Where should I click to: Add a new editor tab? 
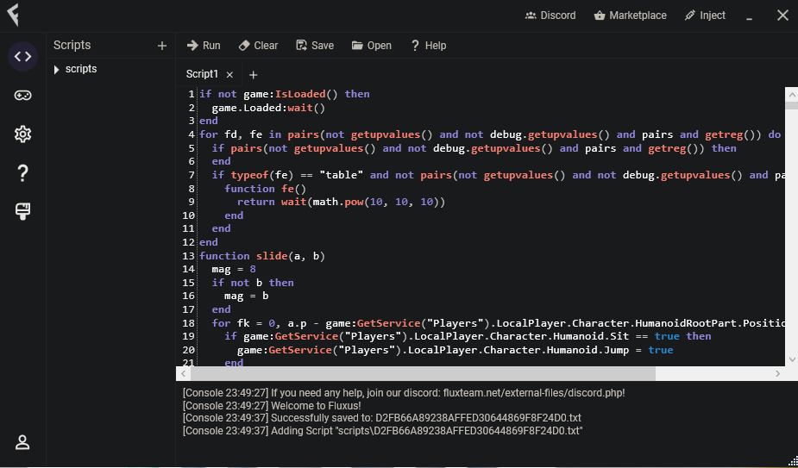point(253,75)
